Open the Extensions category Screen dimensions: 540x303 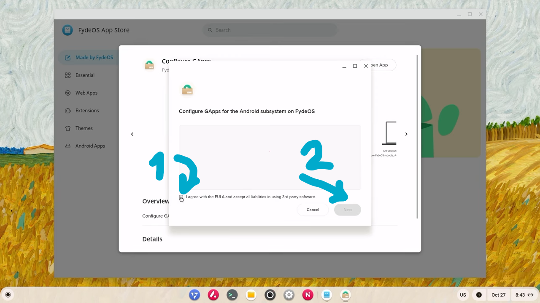[87, 111]
